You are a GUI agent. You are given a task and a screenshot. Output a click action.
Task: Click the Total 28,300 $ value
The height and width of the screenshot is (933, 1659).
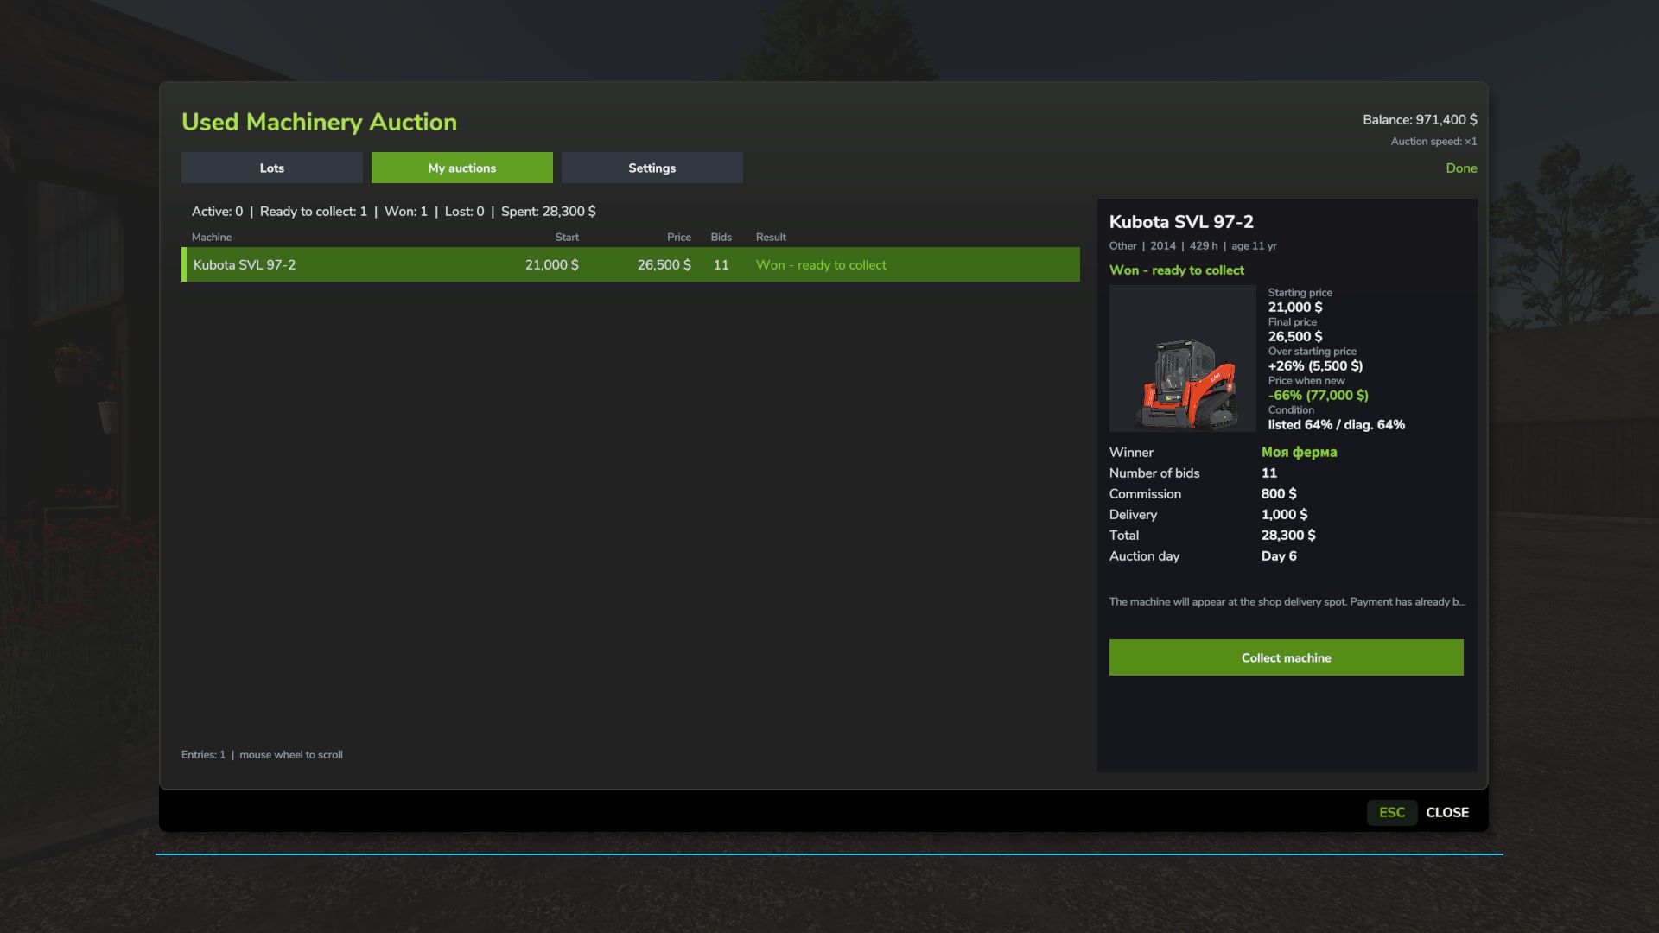(x=1288, y=535)
